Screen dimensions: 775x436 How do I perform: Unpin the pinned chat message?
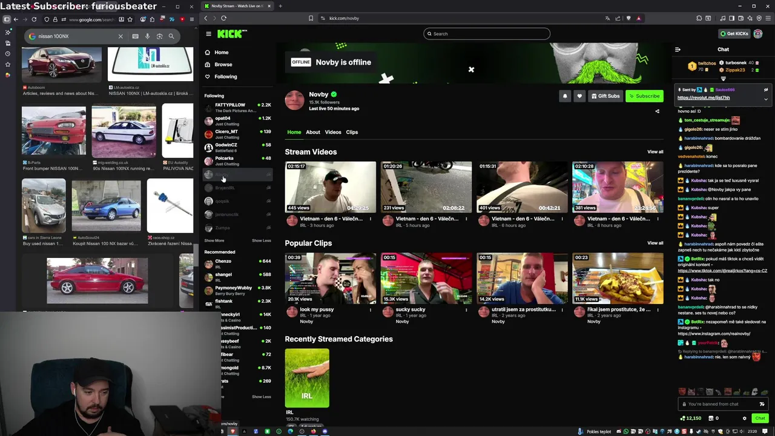click(x=765, y=90)
